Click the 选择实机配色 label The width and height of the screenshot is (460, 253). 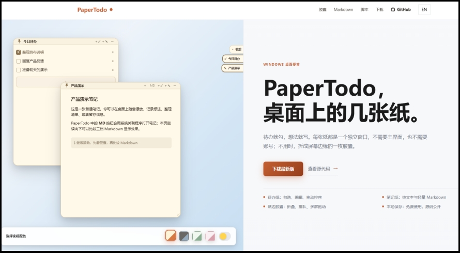click(16, 236)
